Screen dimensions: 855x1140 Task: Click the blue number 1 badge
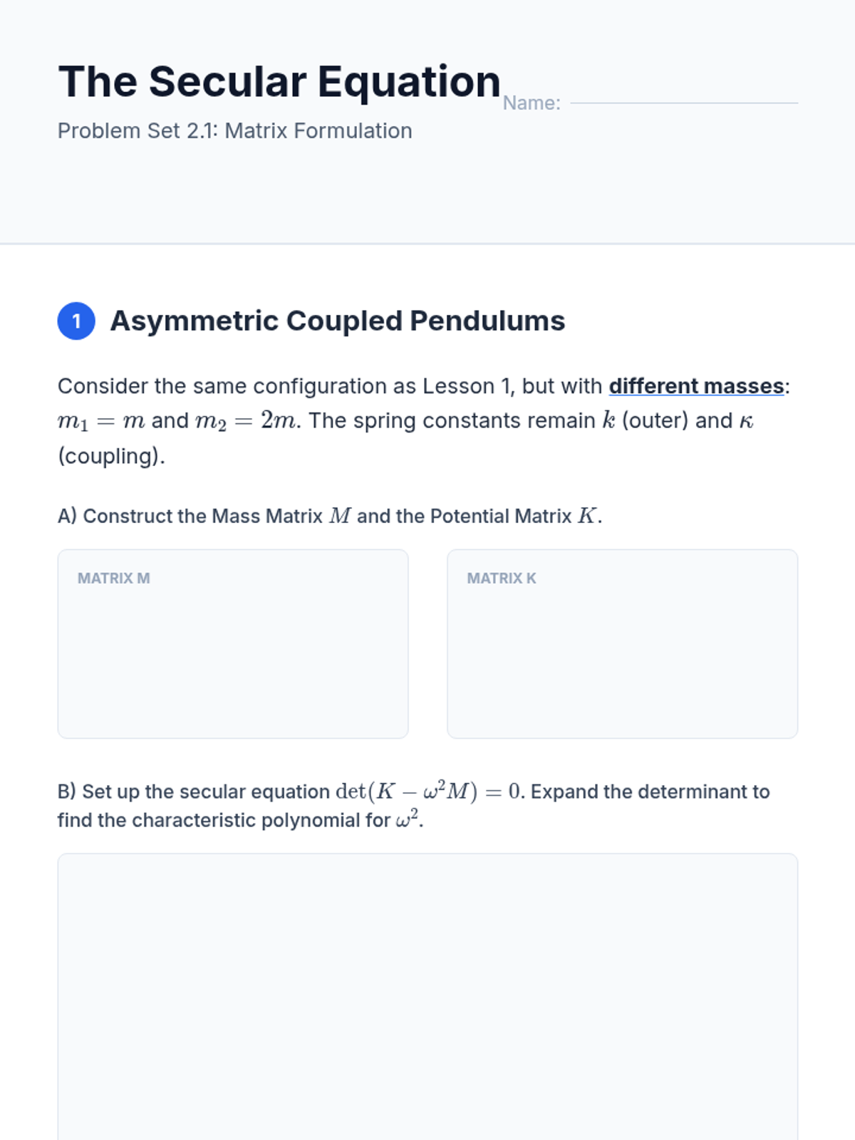click(x=76, y=321)
